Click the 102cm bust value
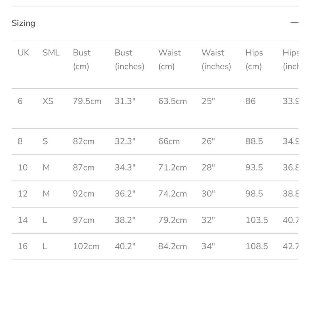The height and width of the screenshot is (310, 310). (x=86, y=246)
